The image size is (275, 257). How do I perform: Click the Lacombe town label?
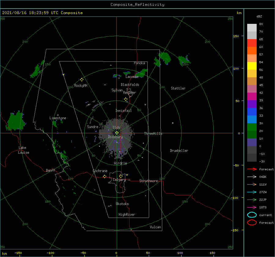(x=132, y=77)
